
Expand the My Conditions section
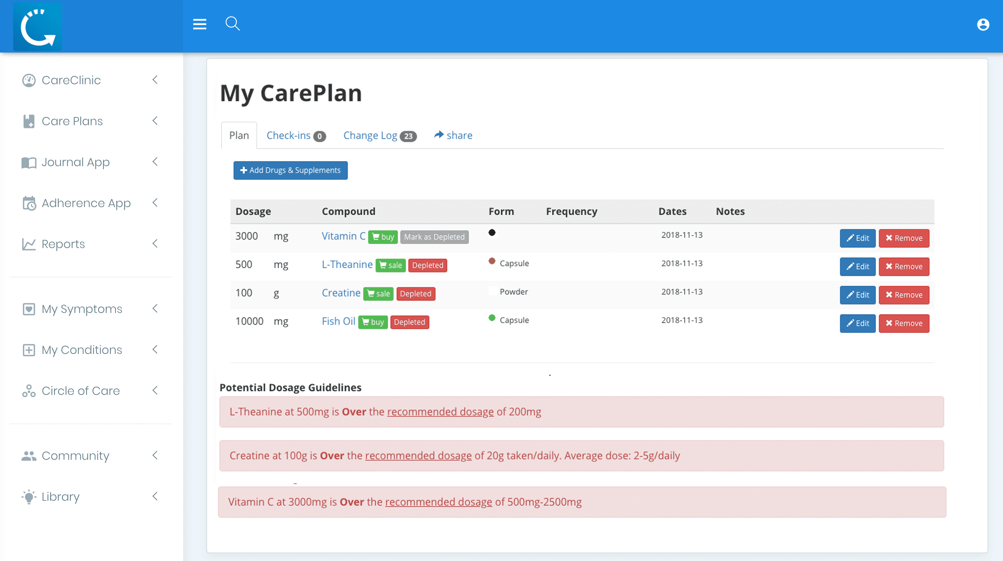(155, 350)
